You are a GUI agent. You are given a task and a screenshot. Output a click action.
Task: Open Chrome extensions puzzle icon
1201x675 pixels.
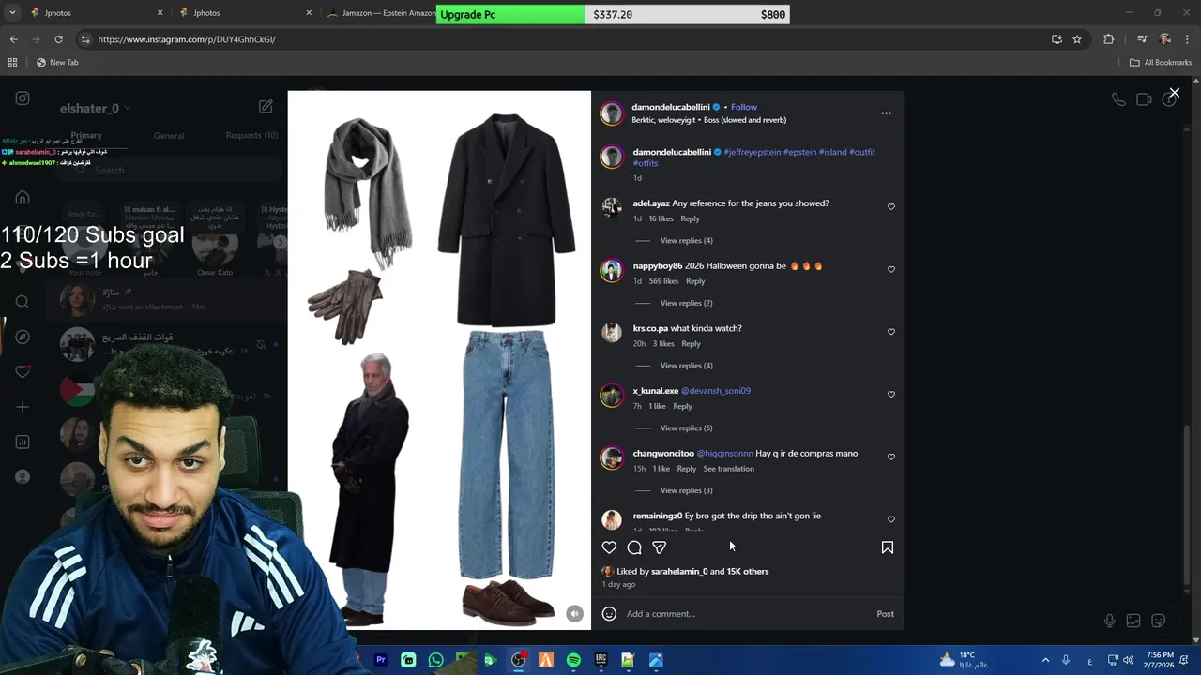pos(1109,39)
